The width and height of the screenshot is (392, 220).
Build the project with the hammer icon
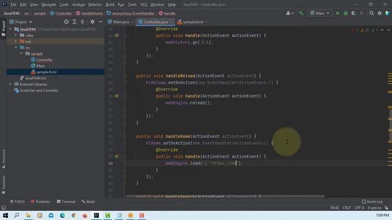[301, 13]
